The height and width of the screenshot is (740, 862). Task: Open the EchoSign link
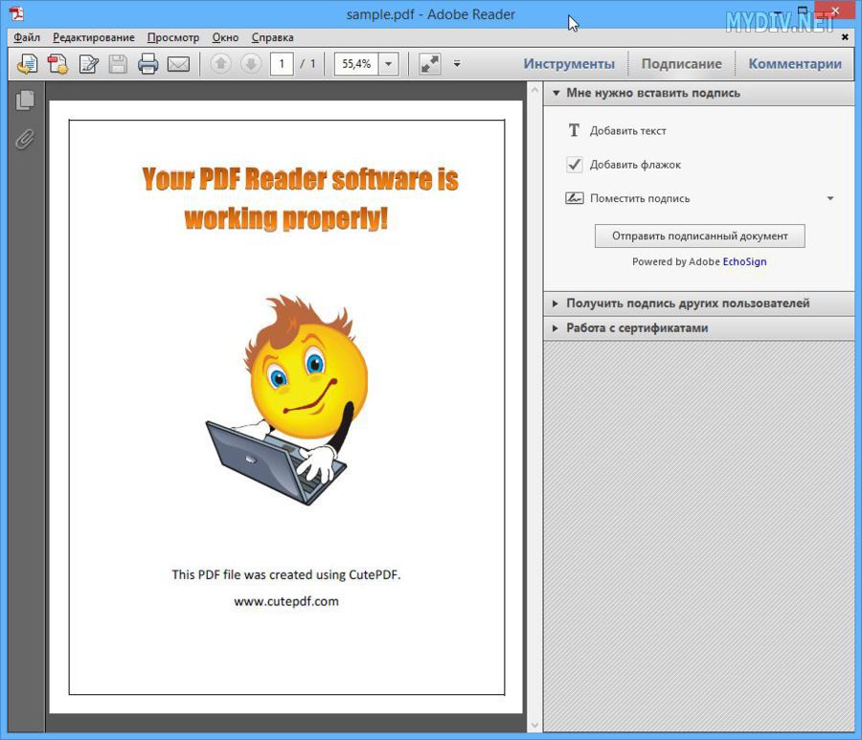click(x=744, y=261)
